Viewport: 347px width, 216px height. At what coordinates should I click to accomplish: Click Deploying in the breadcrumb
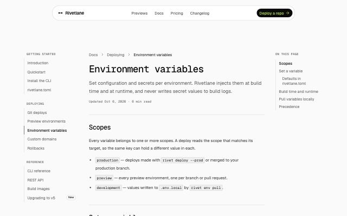115,55
